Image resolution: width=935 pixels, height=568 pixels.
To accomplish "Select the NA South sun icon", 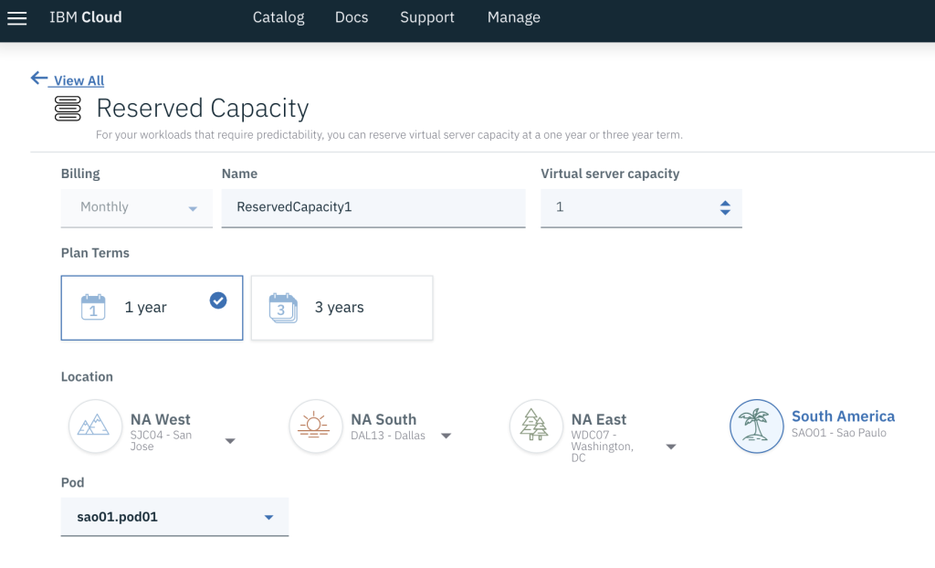I will (315, 426).
